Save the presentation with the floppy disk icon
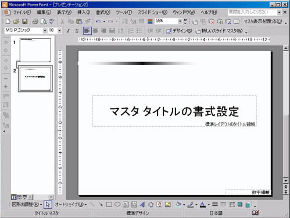The height and width of the screenshot is (218, 290). coord(24,22)
